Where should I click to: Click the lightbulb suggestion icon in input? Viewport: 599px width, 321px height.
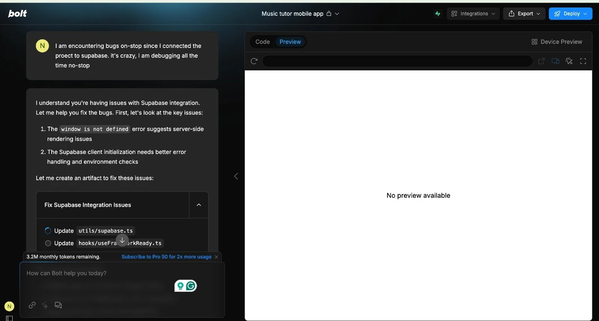click(x=180, y=286)
